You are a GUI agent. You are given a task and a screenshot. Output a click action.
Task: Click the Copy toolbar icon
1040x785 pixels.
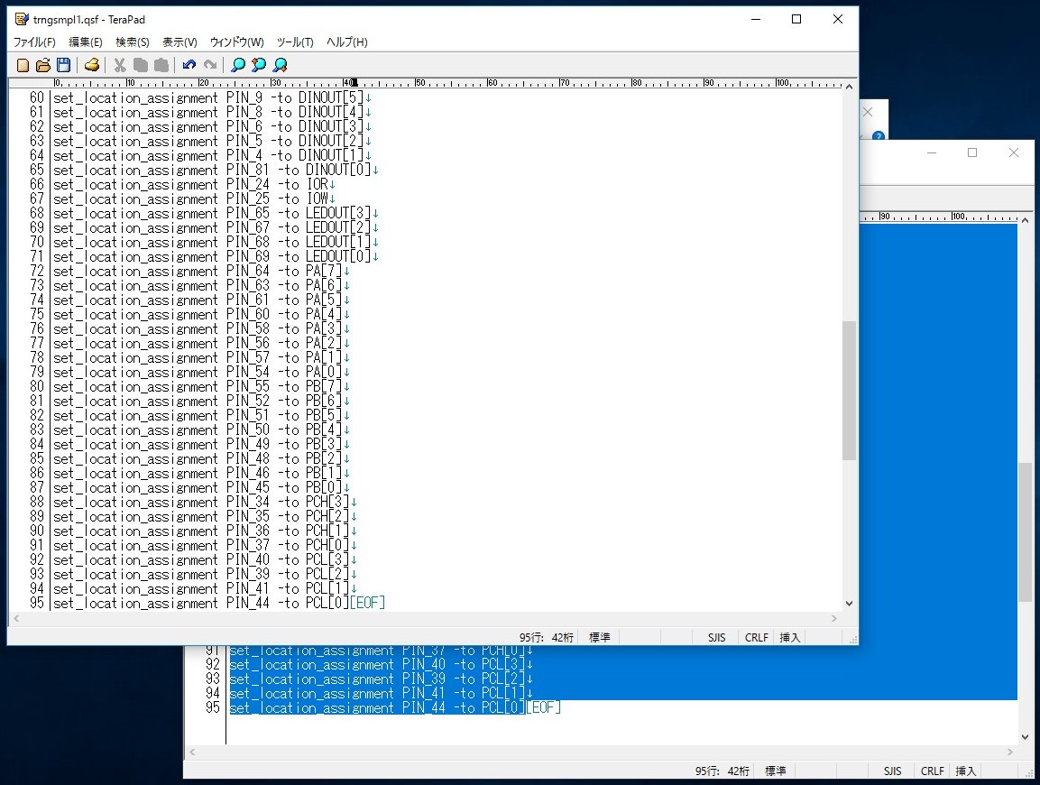point(141,65)
